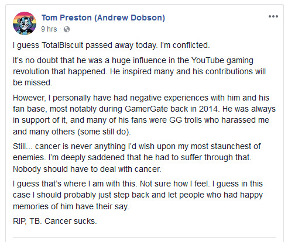Click 'Nobody should have to deal with cancer.'

87,169
